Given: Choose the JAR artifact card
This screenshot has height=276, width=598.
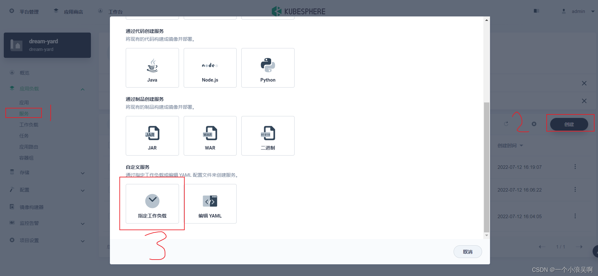Looking at the screenshot, I should (x=152, y=136).
